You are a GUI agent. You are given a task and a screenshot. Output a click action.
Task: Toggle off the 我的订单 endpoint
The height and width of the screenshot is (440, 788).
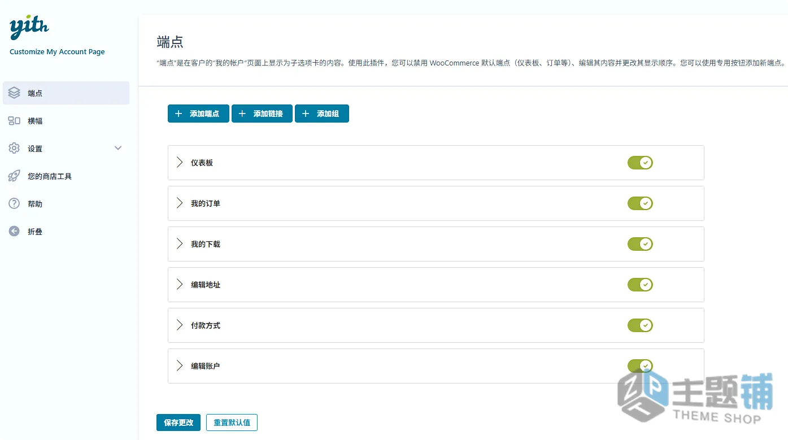click(640, 203)
